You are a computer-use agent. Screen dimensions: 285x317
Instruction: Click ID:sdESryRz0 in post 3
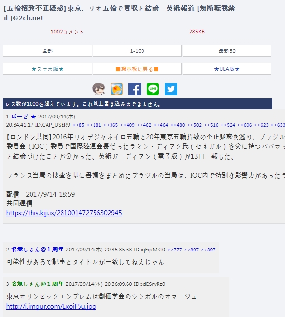pyautogui.click(x=150, y=284)
